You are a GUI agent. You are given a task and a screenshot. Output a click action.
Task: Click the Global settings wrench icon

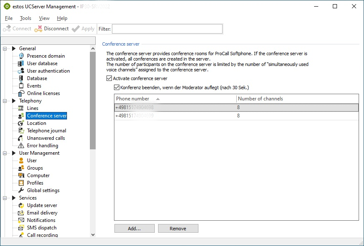click(21, 190)
